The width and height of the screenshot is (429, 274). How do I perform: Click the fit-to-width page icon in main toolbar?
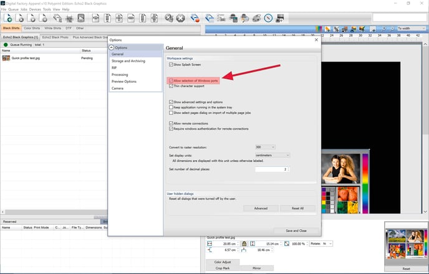tap(131, 18)
